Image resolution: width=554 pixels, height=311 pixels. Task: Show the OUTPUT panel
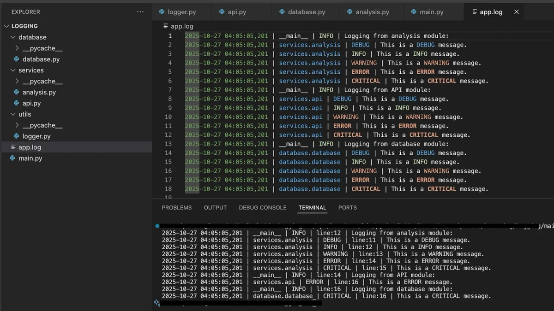coord(215,208)
